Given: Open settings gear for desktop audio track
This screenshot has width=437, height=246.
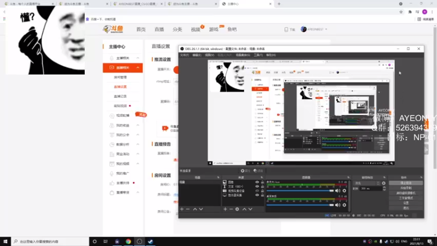Looking at the screenshot, I should pos(345,205).
